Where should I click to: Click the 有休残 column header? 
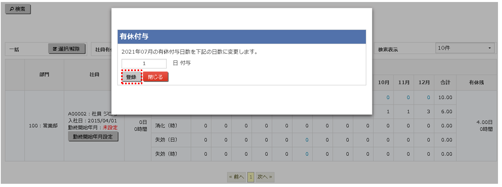click(x=476, y=82)
